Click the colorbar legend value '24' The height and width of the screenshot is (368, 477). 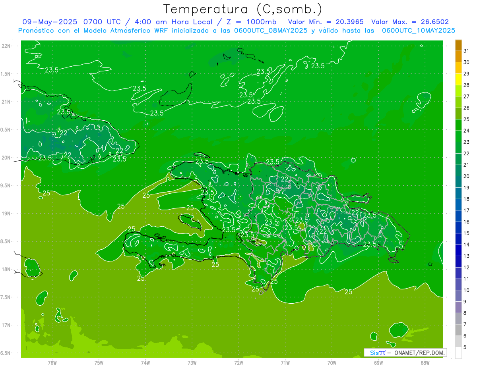click(x=467, y=131)
